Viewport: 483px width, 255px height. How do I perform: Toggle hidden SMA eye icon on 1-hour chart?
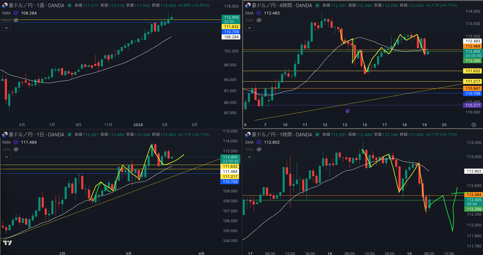259,149
